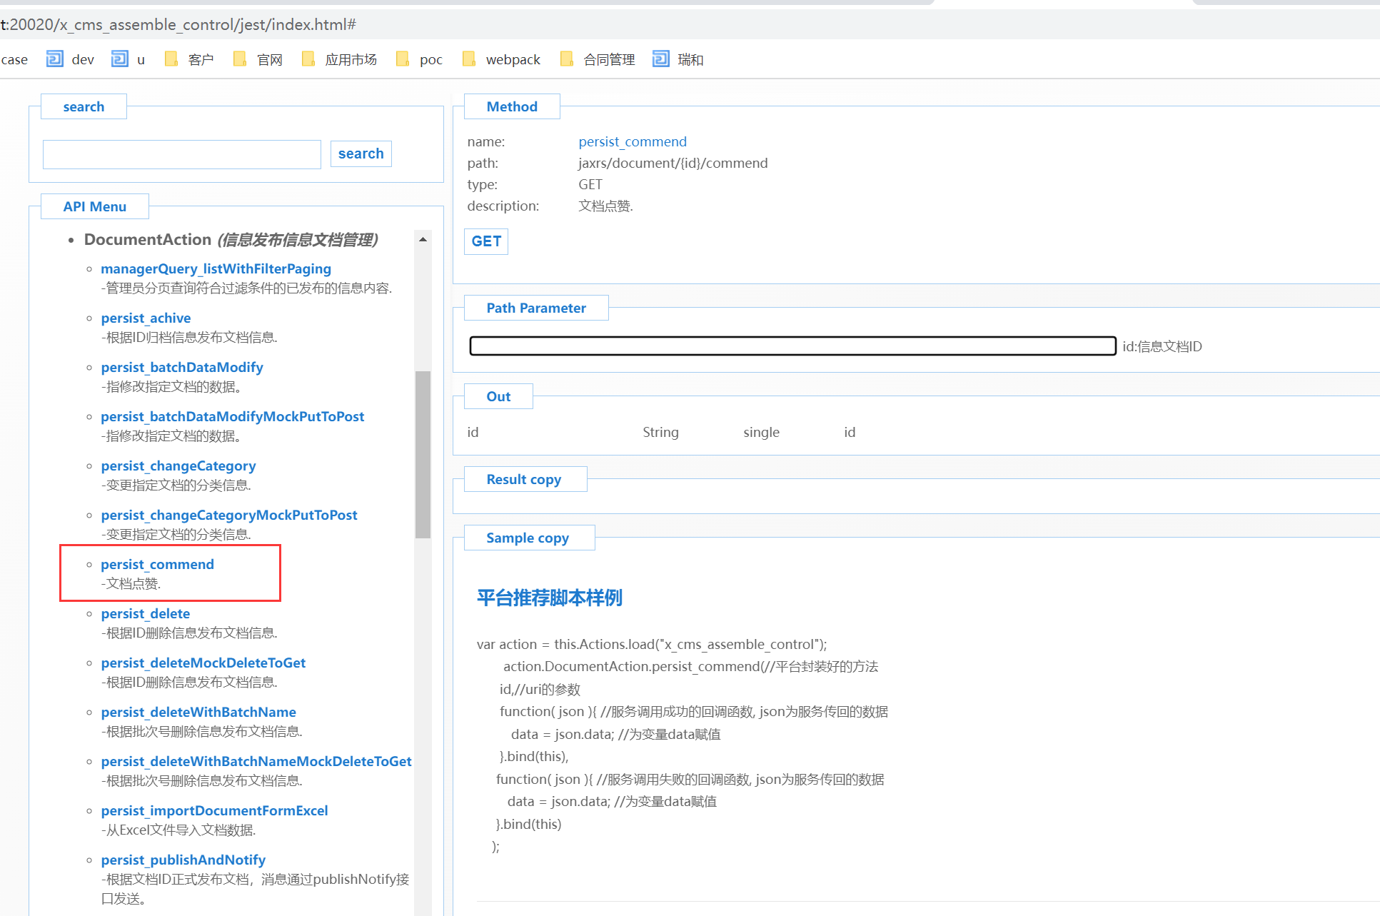Screen dimensions: 1380x916
Task: Open the 应用市场 bookmark folder
Action: tap(308, 59)
